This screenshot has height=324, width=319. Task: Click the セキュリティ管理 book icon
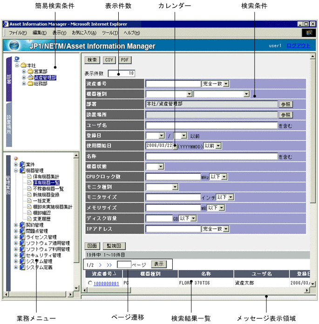(22, 255)
